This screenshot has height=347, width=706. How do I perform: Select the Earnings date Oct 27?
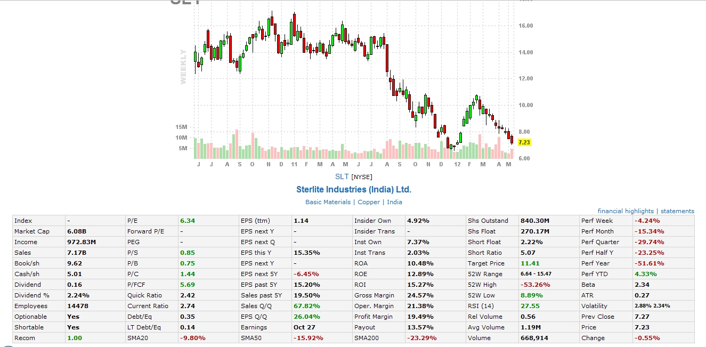point(304,327)
